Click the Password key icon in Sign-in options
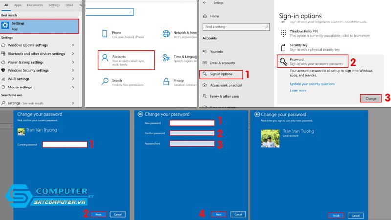This screenshot has height=220, width=391. coord(283,62)
